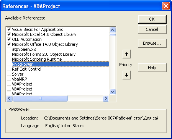Click the vertical scrollbar thumb
This screenshot has height=139, width=172.
113,35
